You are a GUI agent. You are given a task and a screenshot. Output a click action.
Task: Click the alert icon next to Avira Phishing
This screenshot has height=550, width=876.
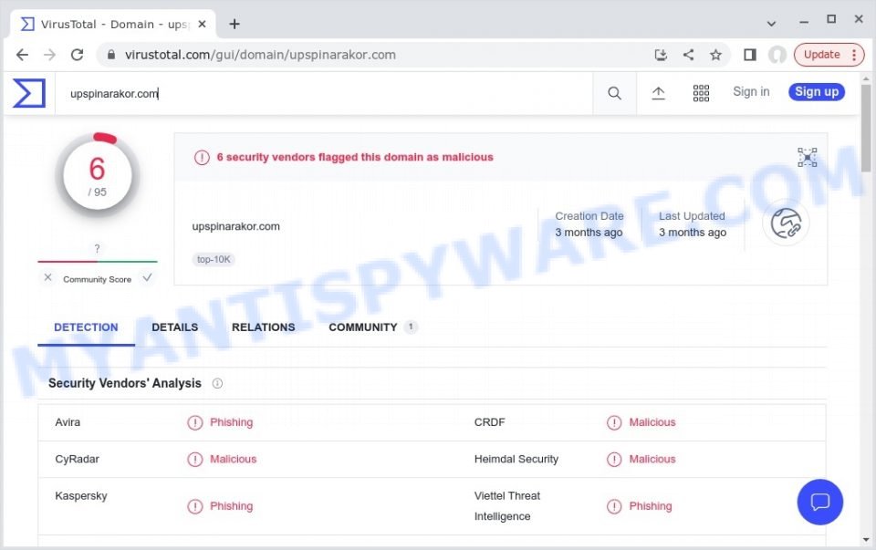click(x=195, y=422)
